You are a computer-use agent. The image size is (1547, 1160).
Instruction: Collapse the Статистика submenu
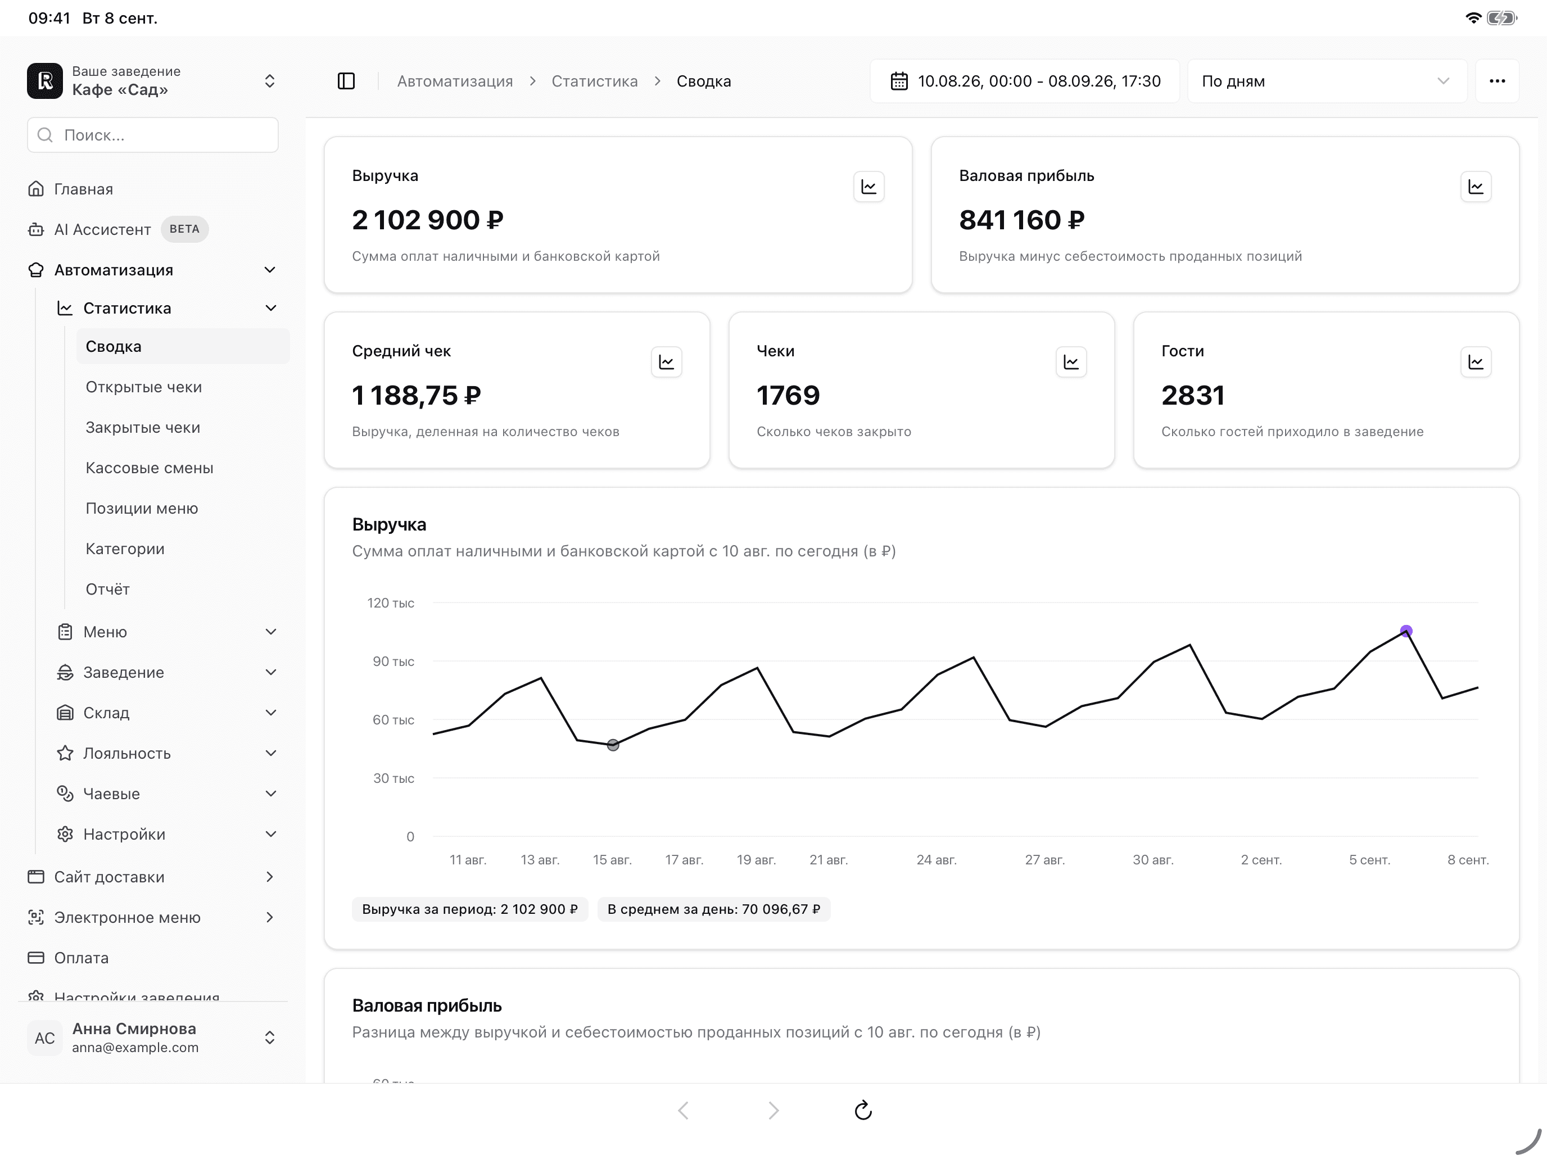pos(168,309)
